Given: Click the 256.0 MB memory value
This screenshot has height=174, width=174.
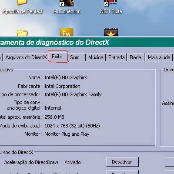Looking at the screenshot, I should pos(54,117).
